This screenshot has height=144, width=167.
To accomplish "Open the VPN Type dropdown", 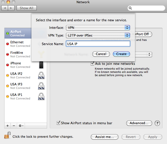I will click(98, 35).
